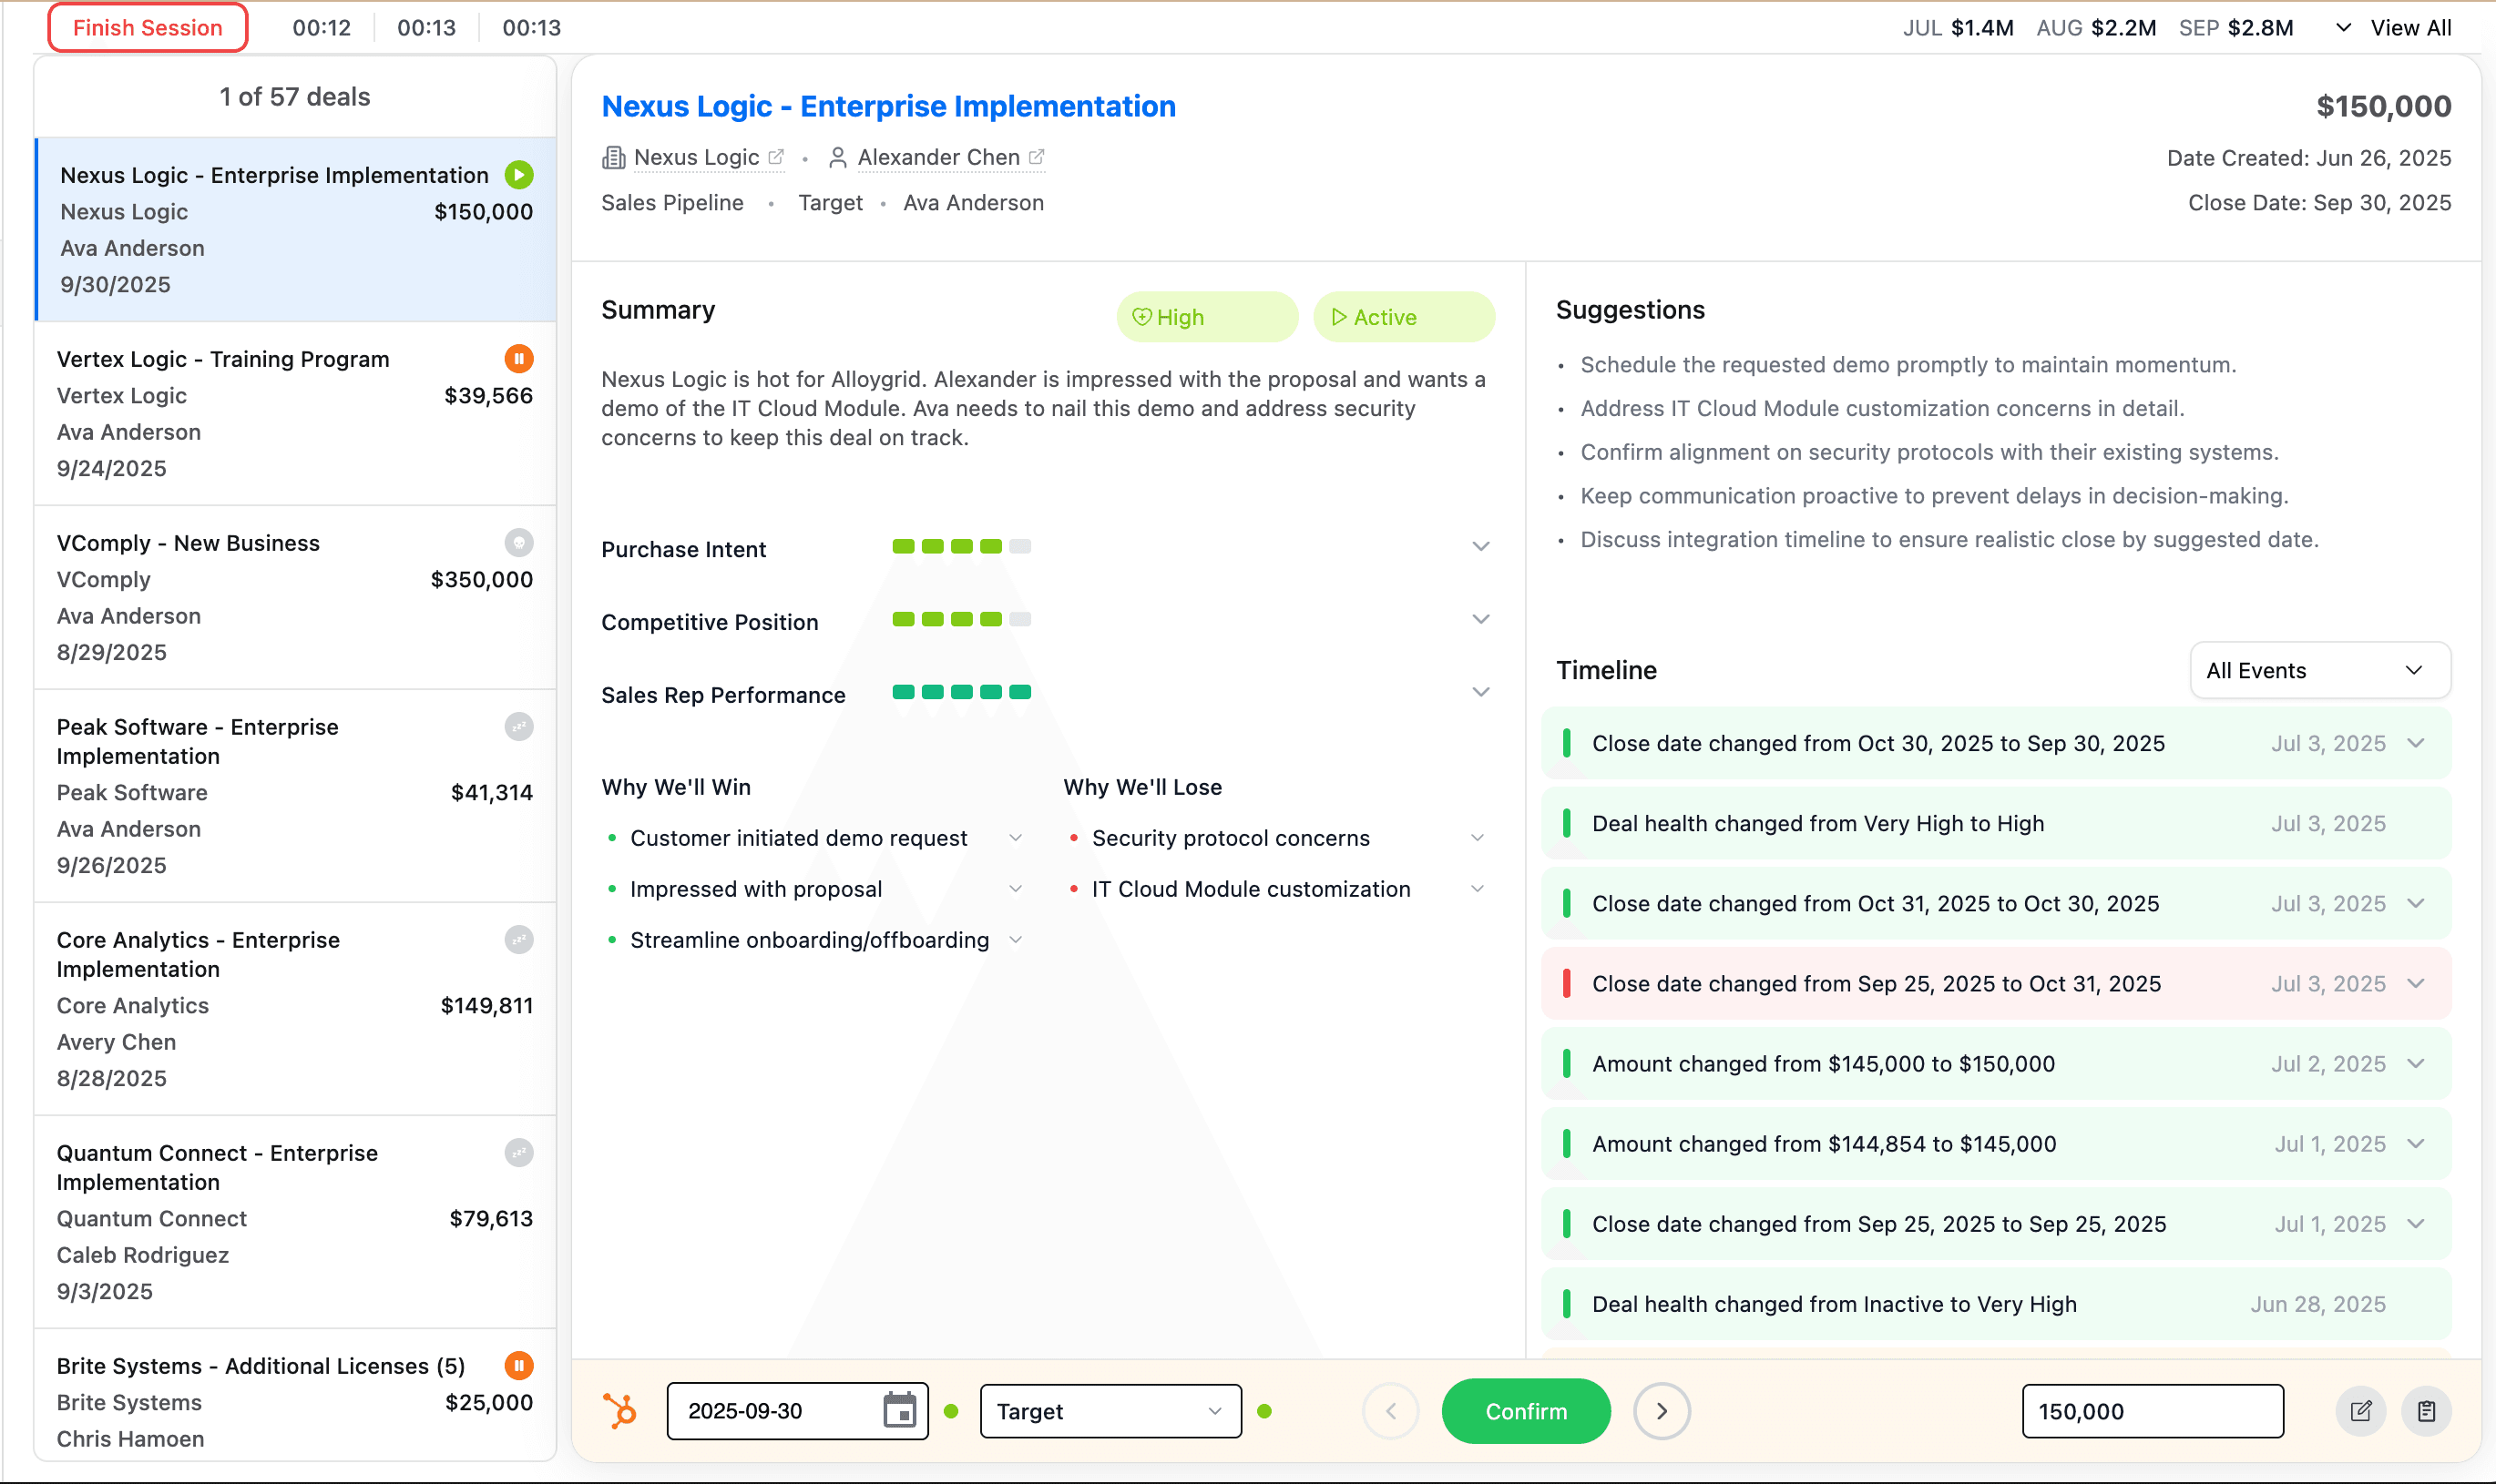Expand Streamline onboarding/offboarding reason
2496x1484 pixels.
[x=1016, y=940]
